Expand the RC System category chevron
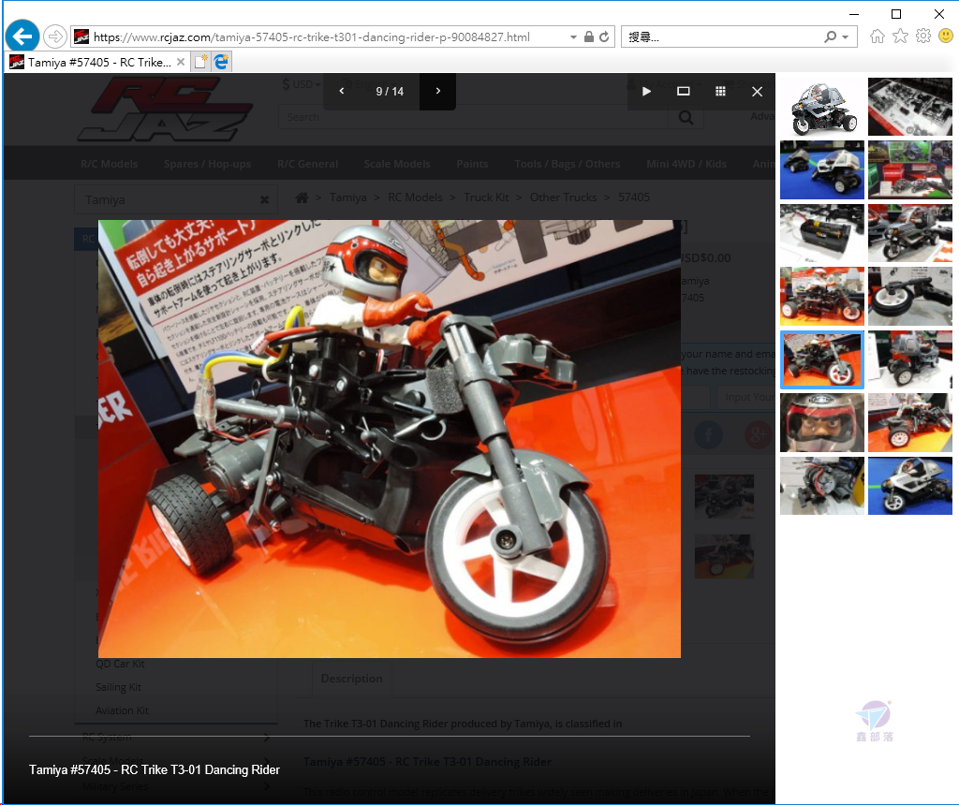 (267, 738)
